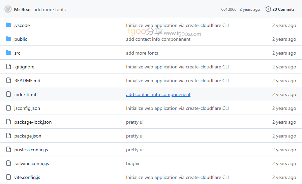Open the postcss.config.js file
The width and height of the screenshot is (302, 184).
coord(31,150)
